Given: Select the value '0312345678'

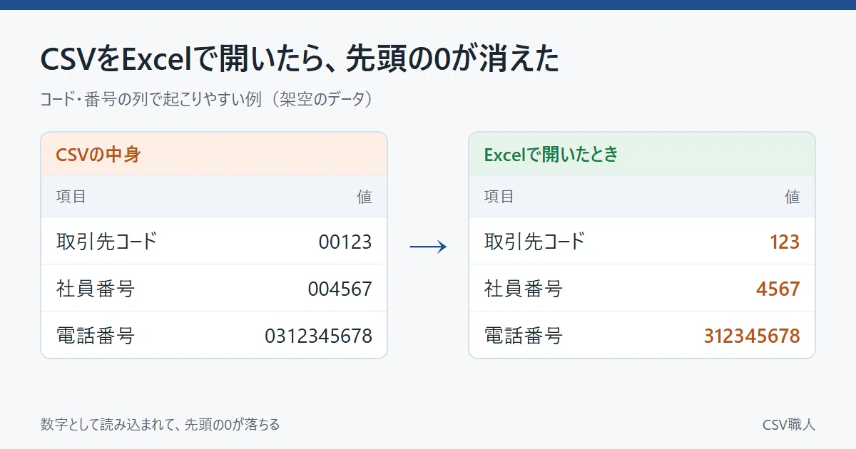Looking at the screenshot, I should [318, 336].
